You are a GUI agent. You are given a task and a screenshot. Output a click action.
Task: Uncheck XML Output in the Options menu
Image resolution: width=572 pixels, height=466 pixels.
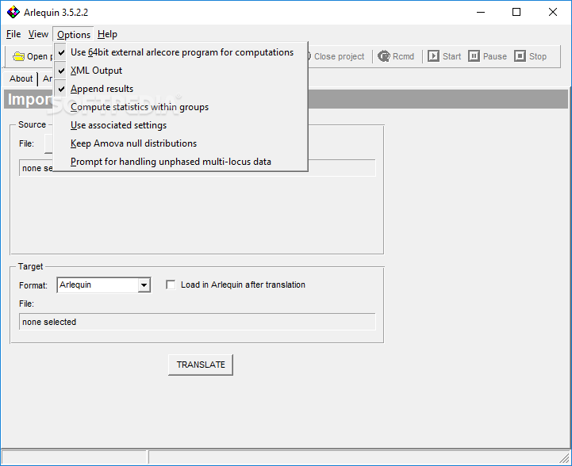click(x=181, y=71)
